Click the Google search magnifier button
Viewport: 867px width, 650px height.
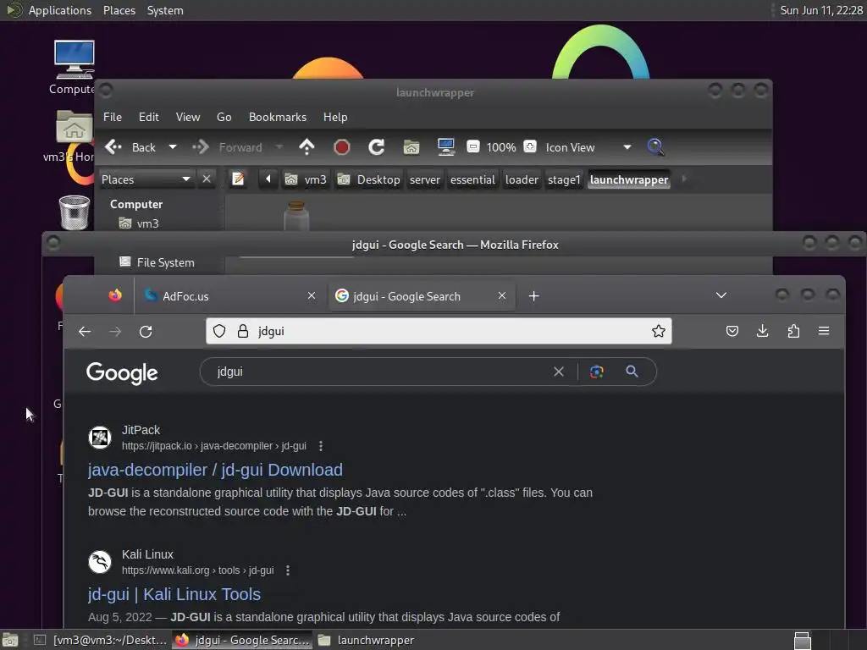click(632, 372)
